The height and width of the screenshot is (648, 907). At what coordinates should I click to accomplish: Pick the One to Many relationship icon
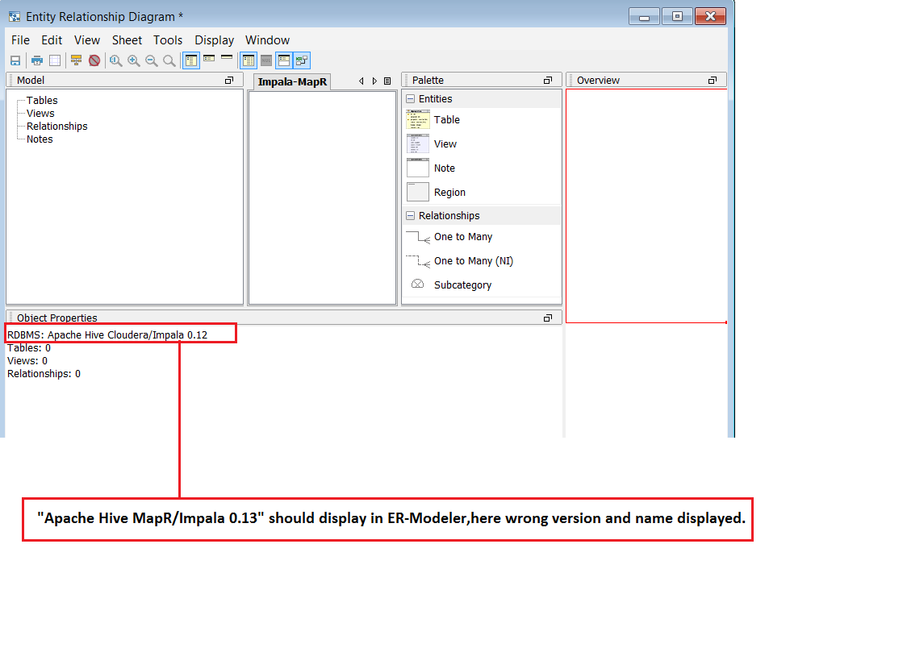(418, 237)
